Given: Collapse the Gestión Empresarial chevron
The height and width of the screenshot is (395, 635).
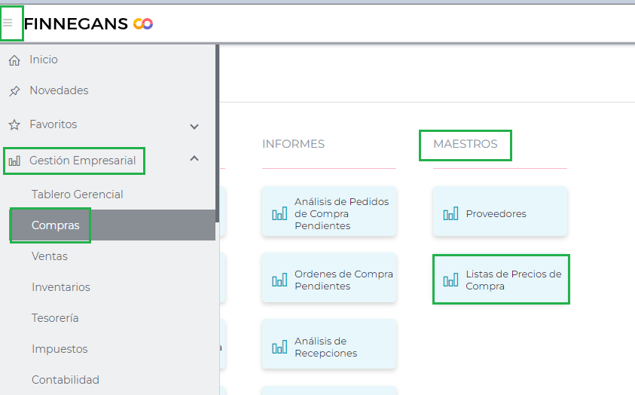Looking at the screenshot, I should [x=194, y=158].
